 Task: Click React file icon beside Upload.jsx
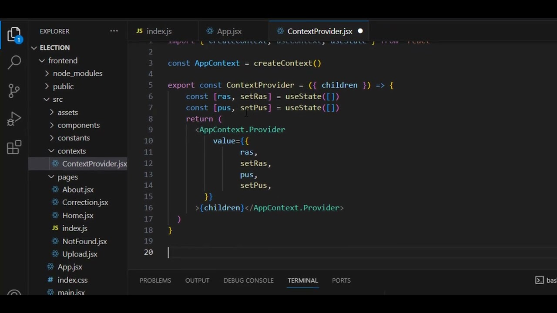[x=55, y=254]
